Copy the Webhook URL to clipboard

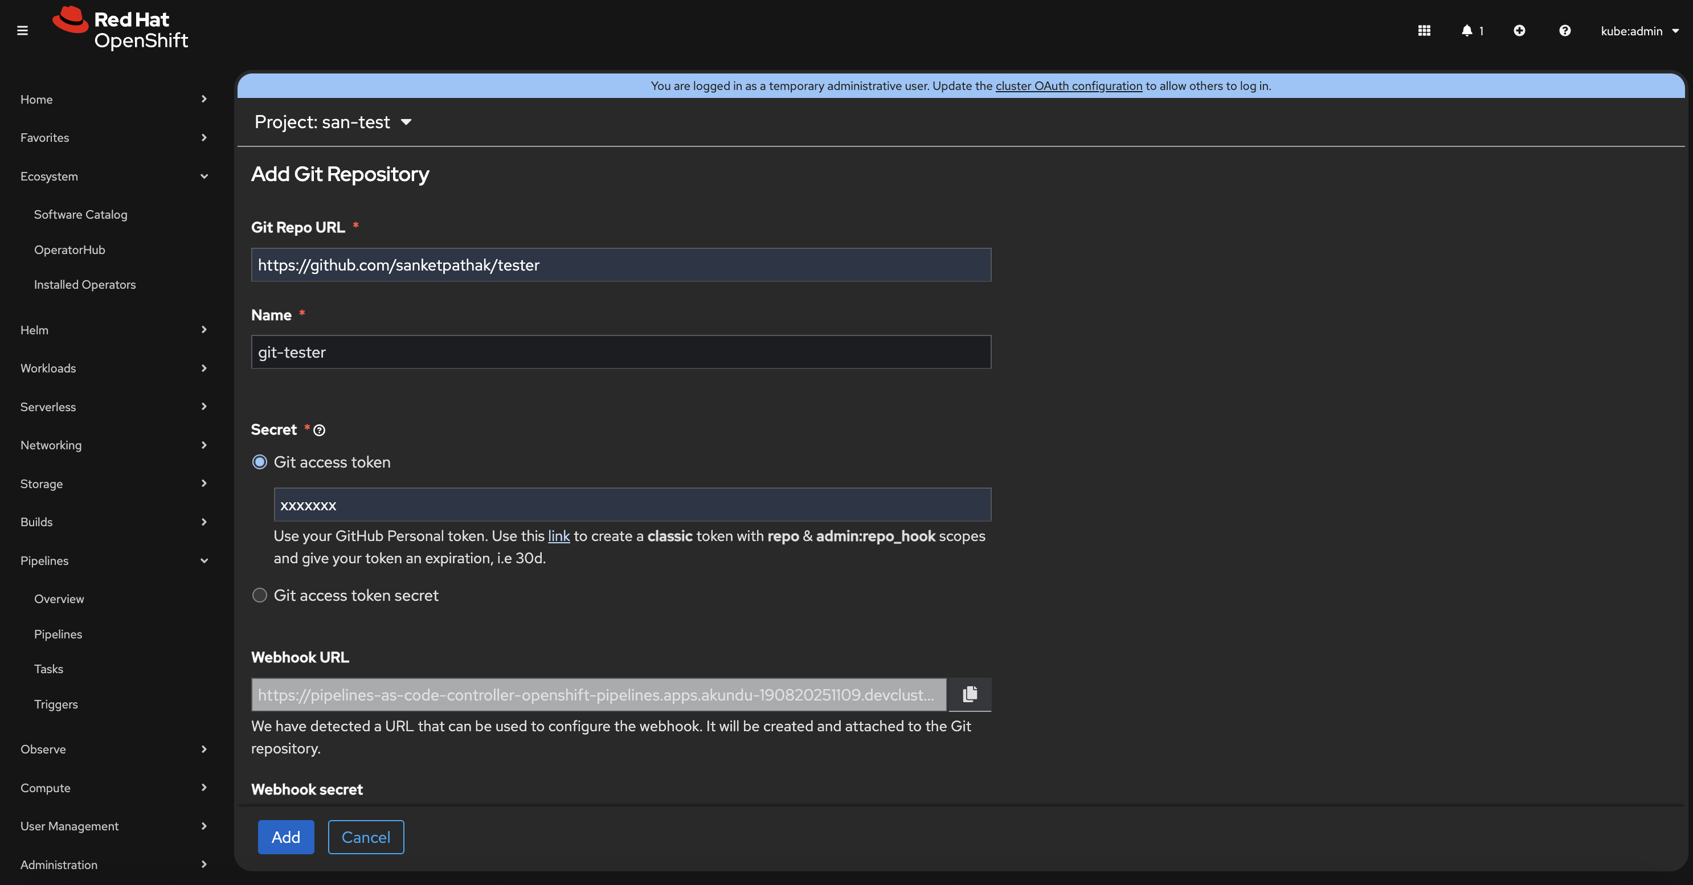click(970, 694)
